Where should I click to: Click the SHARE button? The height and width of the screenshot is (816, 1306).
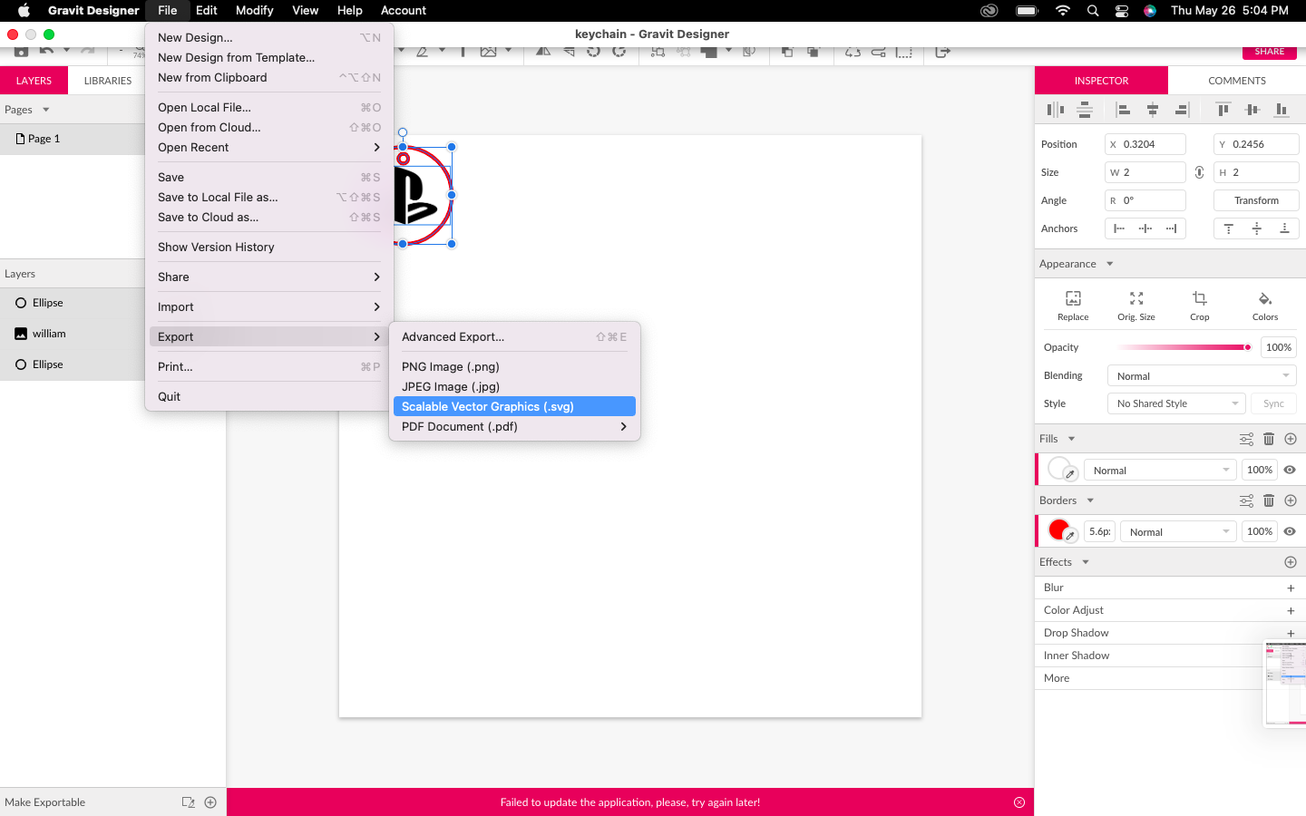[x=1270, y=52]
